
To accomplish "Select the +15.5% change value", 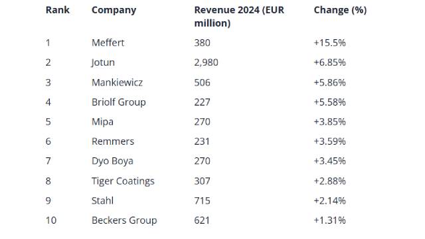I will [x=329, y=42].
